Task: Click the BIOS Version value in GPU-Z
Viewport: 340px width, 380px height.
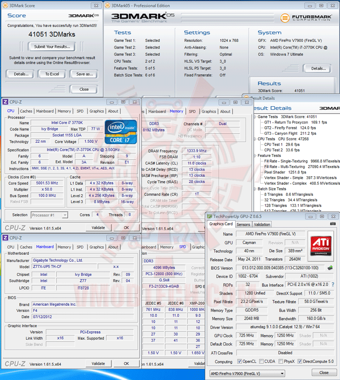Action: tap(280, 268)
